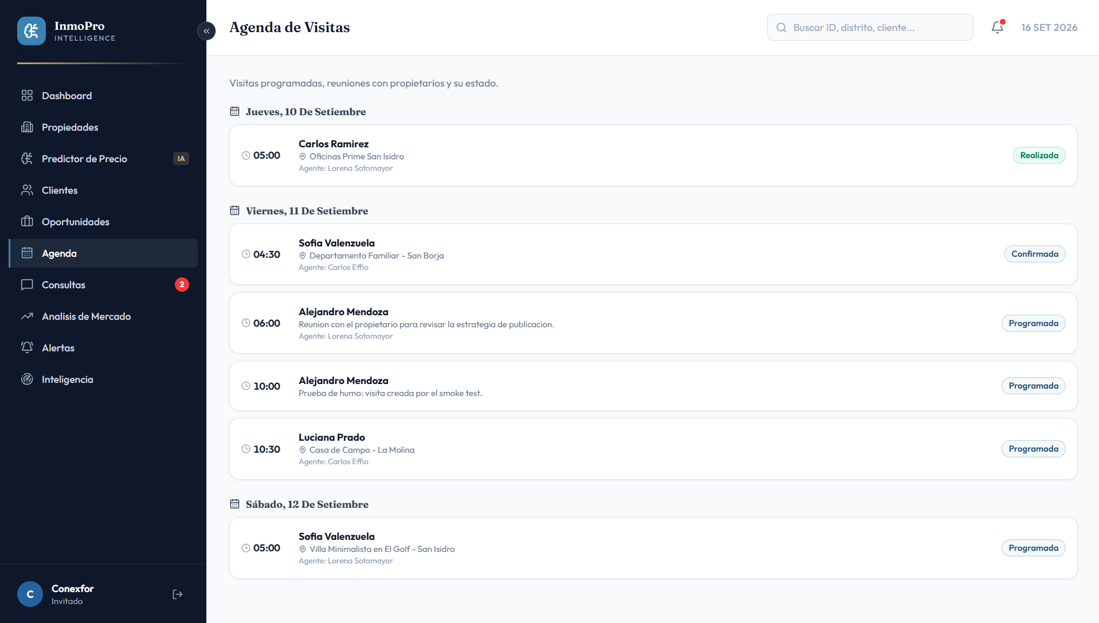Click the clock icon of the 04:30 visit
Image resolution: width=1099 pixels, height=623 pixels.
(246, 254)
